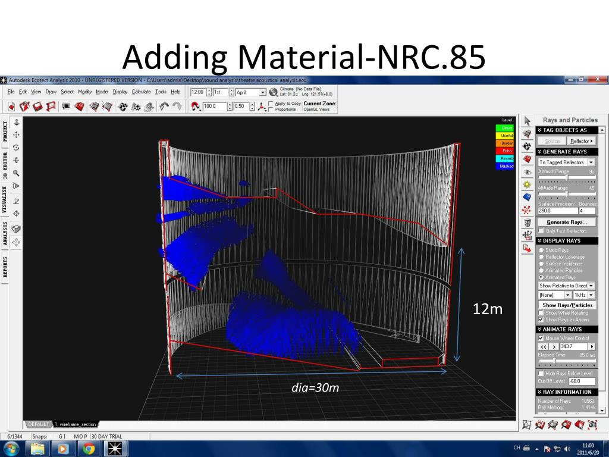Click the red magnet snap icon
Image resolution: width=609 pixels, height=457 pixels.
coord(196,106)
